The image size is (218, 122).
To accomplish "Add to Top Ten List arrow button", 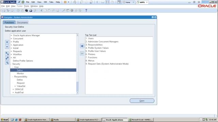I will pos(82,46).
